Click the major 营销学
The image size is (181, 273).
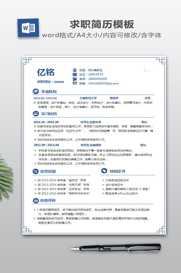click(x=114, y=98)
